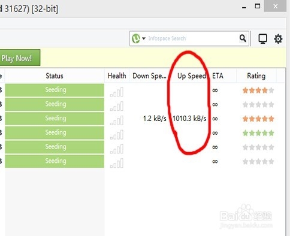Viewport: 290px width, 236px height.
Task: Click the remote monitor icon
Action: [262, 39]
